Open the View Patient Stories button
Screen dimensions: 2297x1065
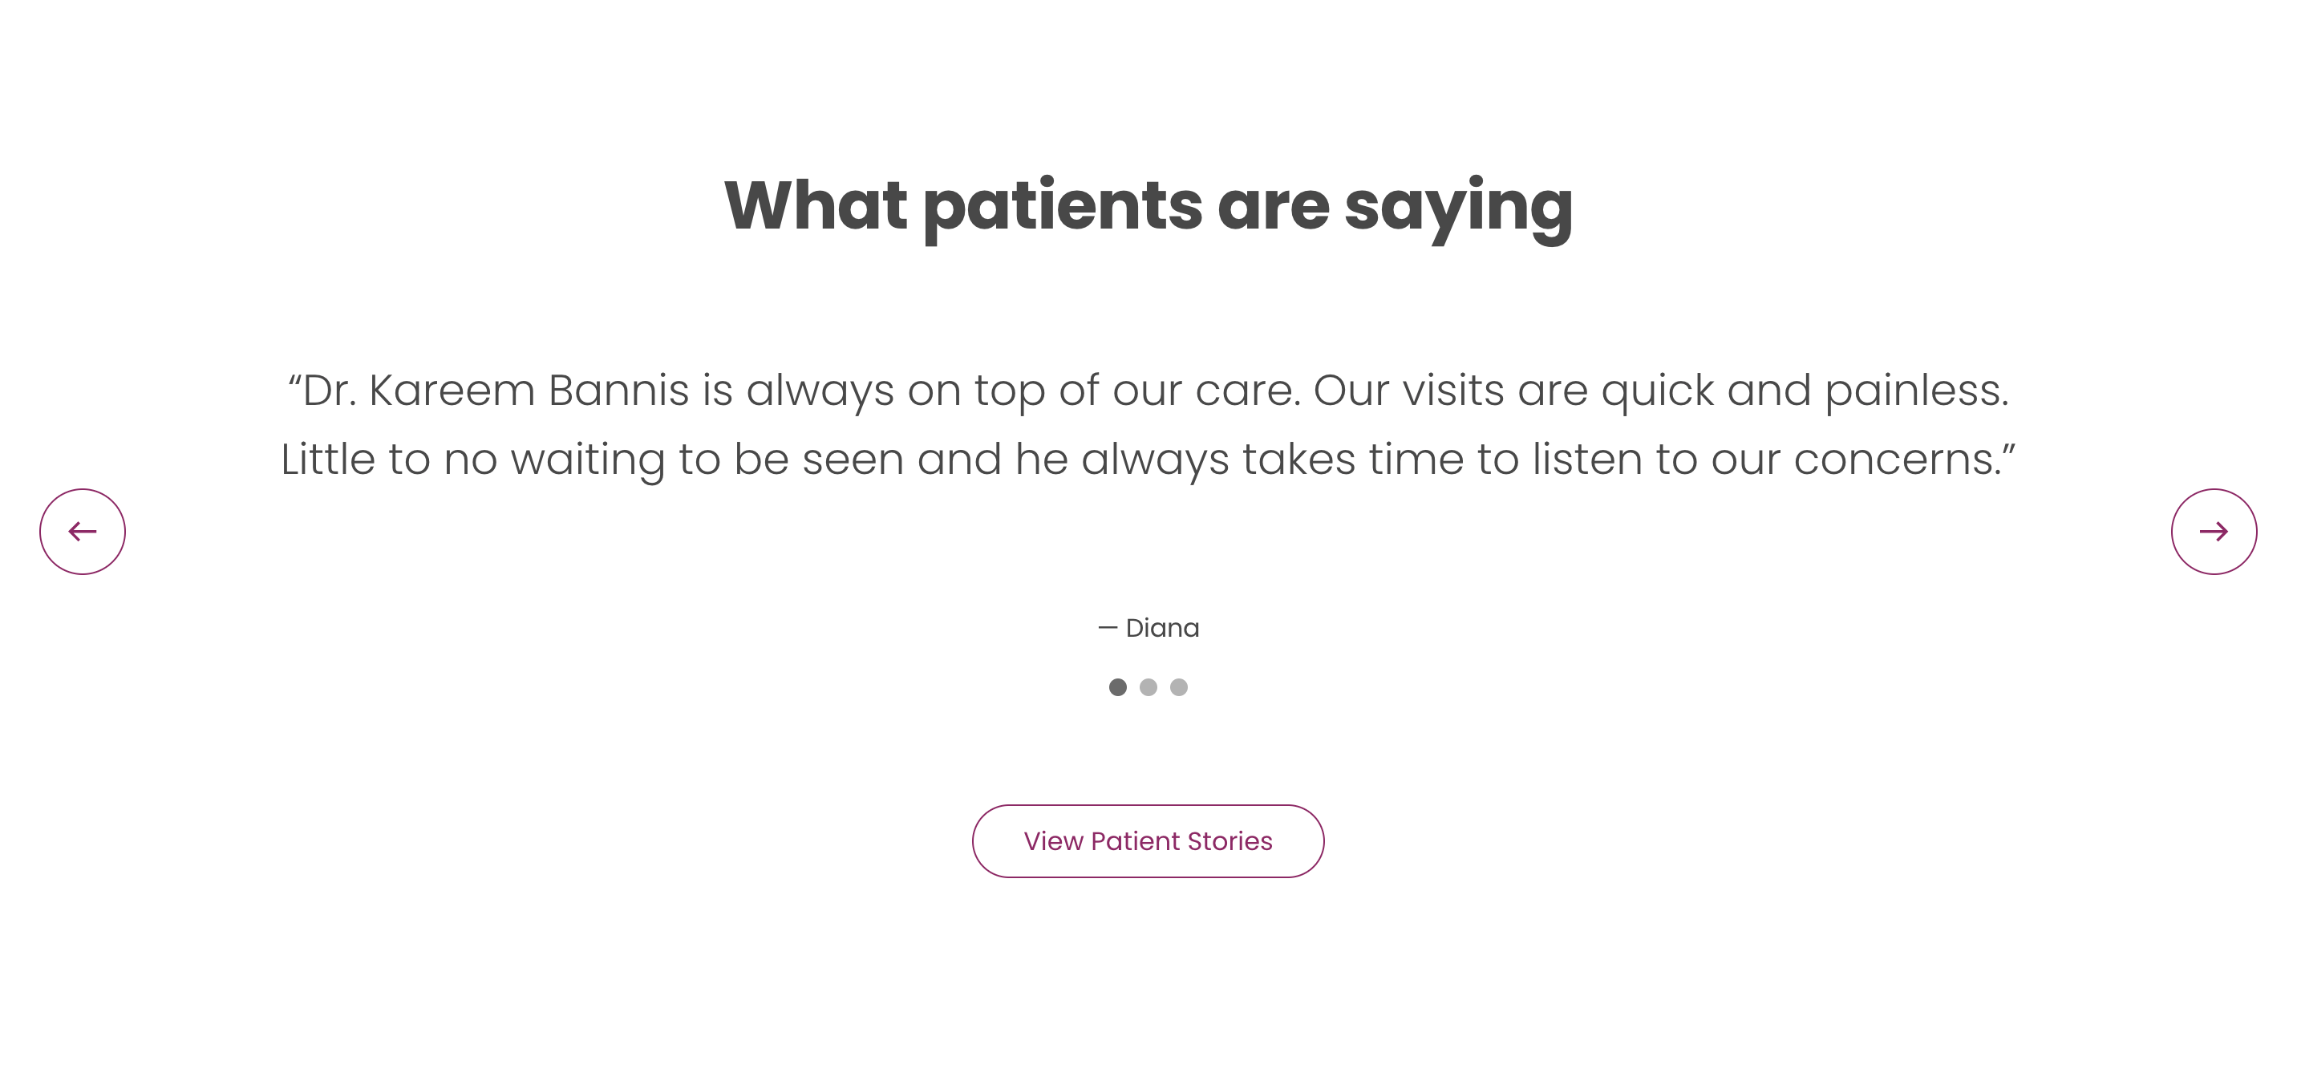(1148, 841)
